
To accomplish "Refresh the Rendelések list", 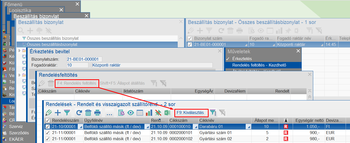I will coord(79,112).
